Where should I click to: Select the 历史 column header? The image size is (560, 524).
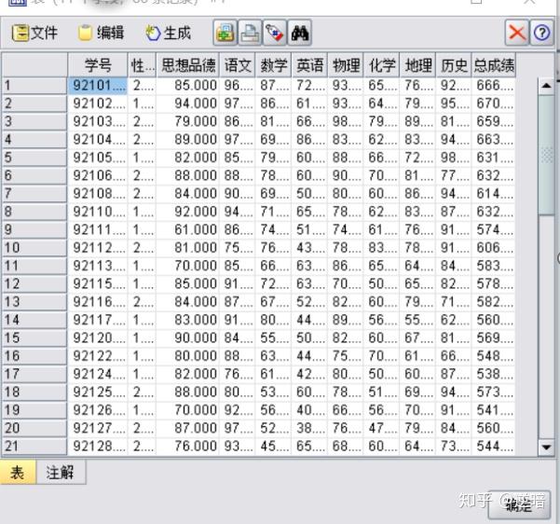454,65
